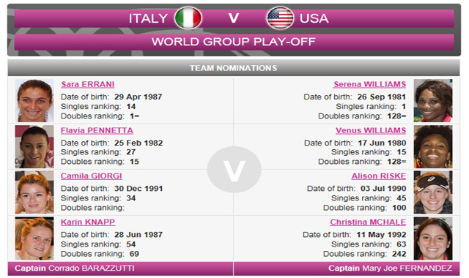Open Flavia PENNETTA's player profile link
Screen dimensions: 469x278
[97, 130]
